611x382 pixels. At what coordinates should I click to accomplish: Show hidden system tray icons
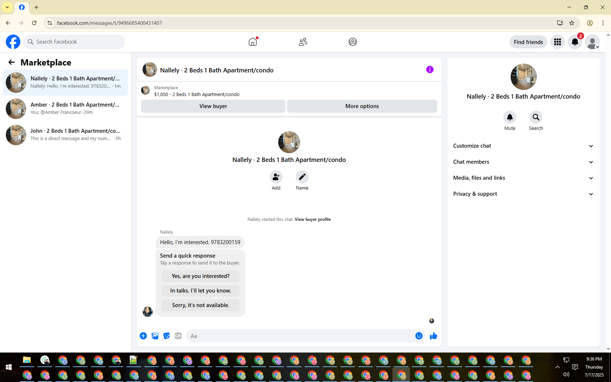557,367
